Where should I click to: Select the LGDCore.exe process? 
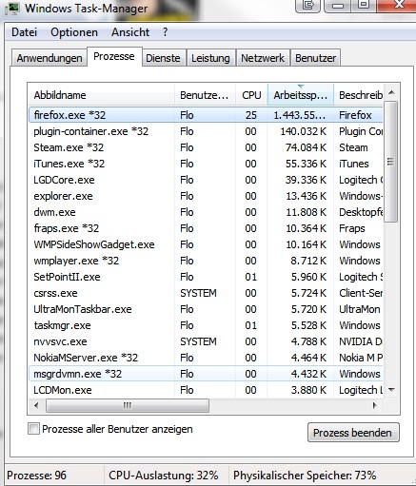pos(206,180)
